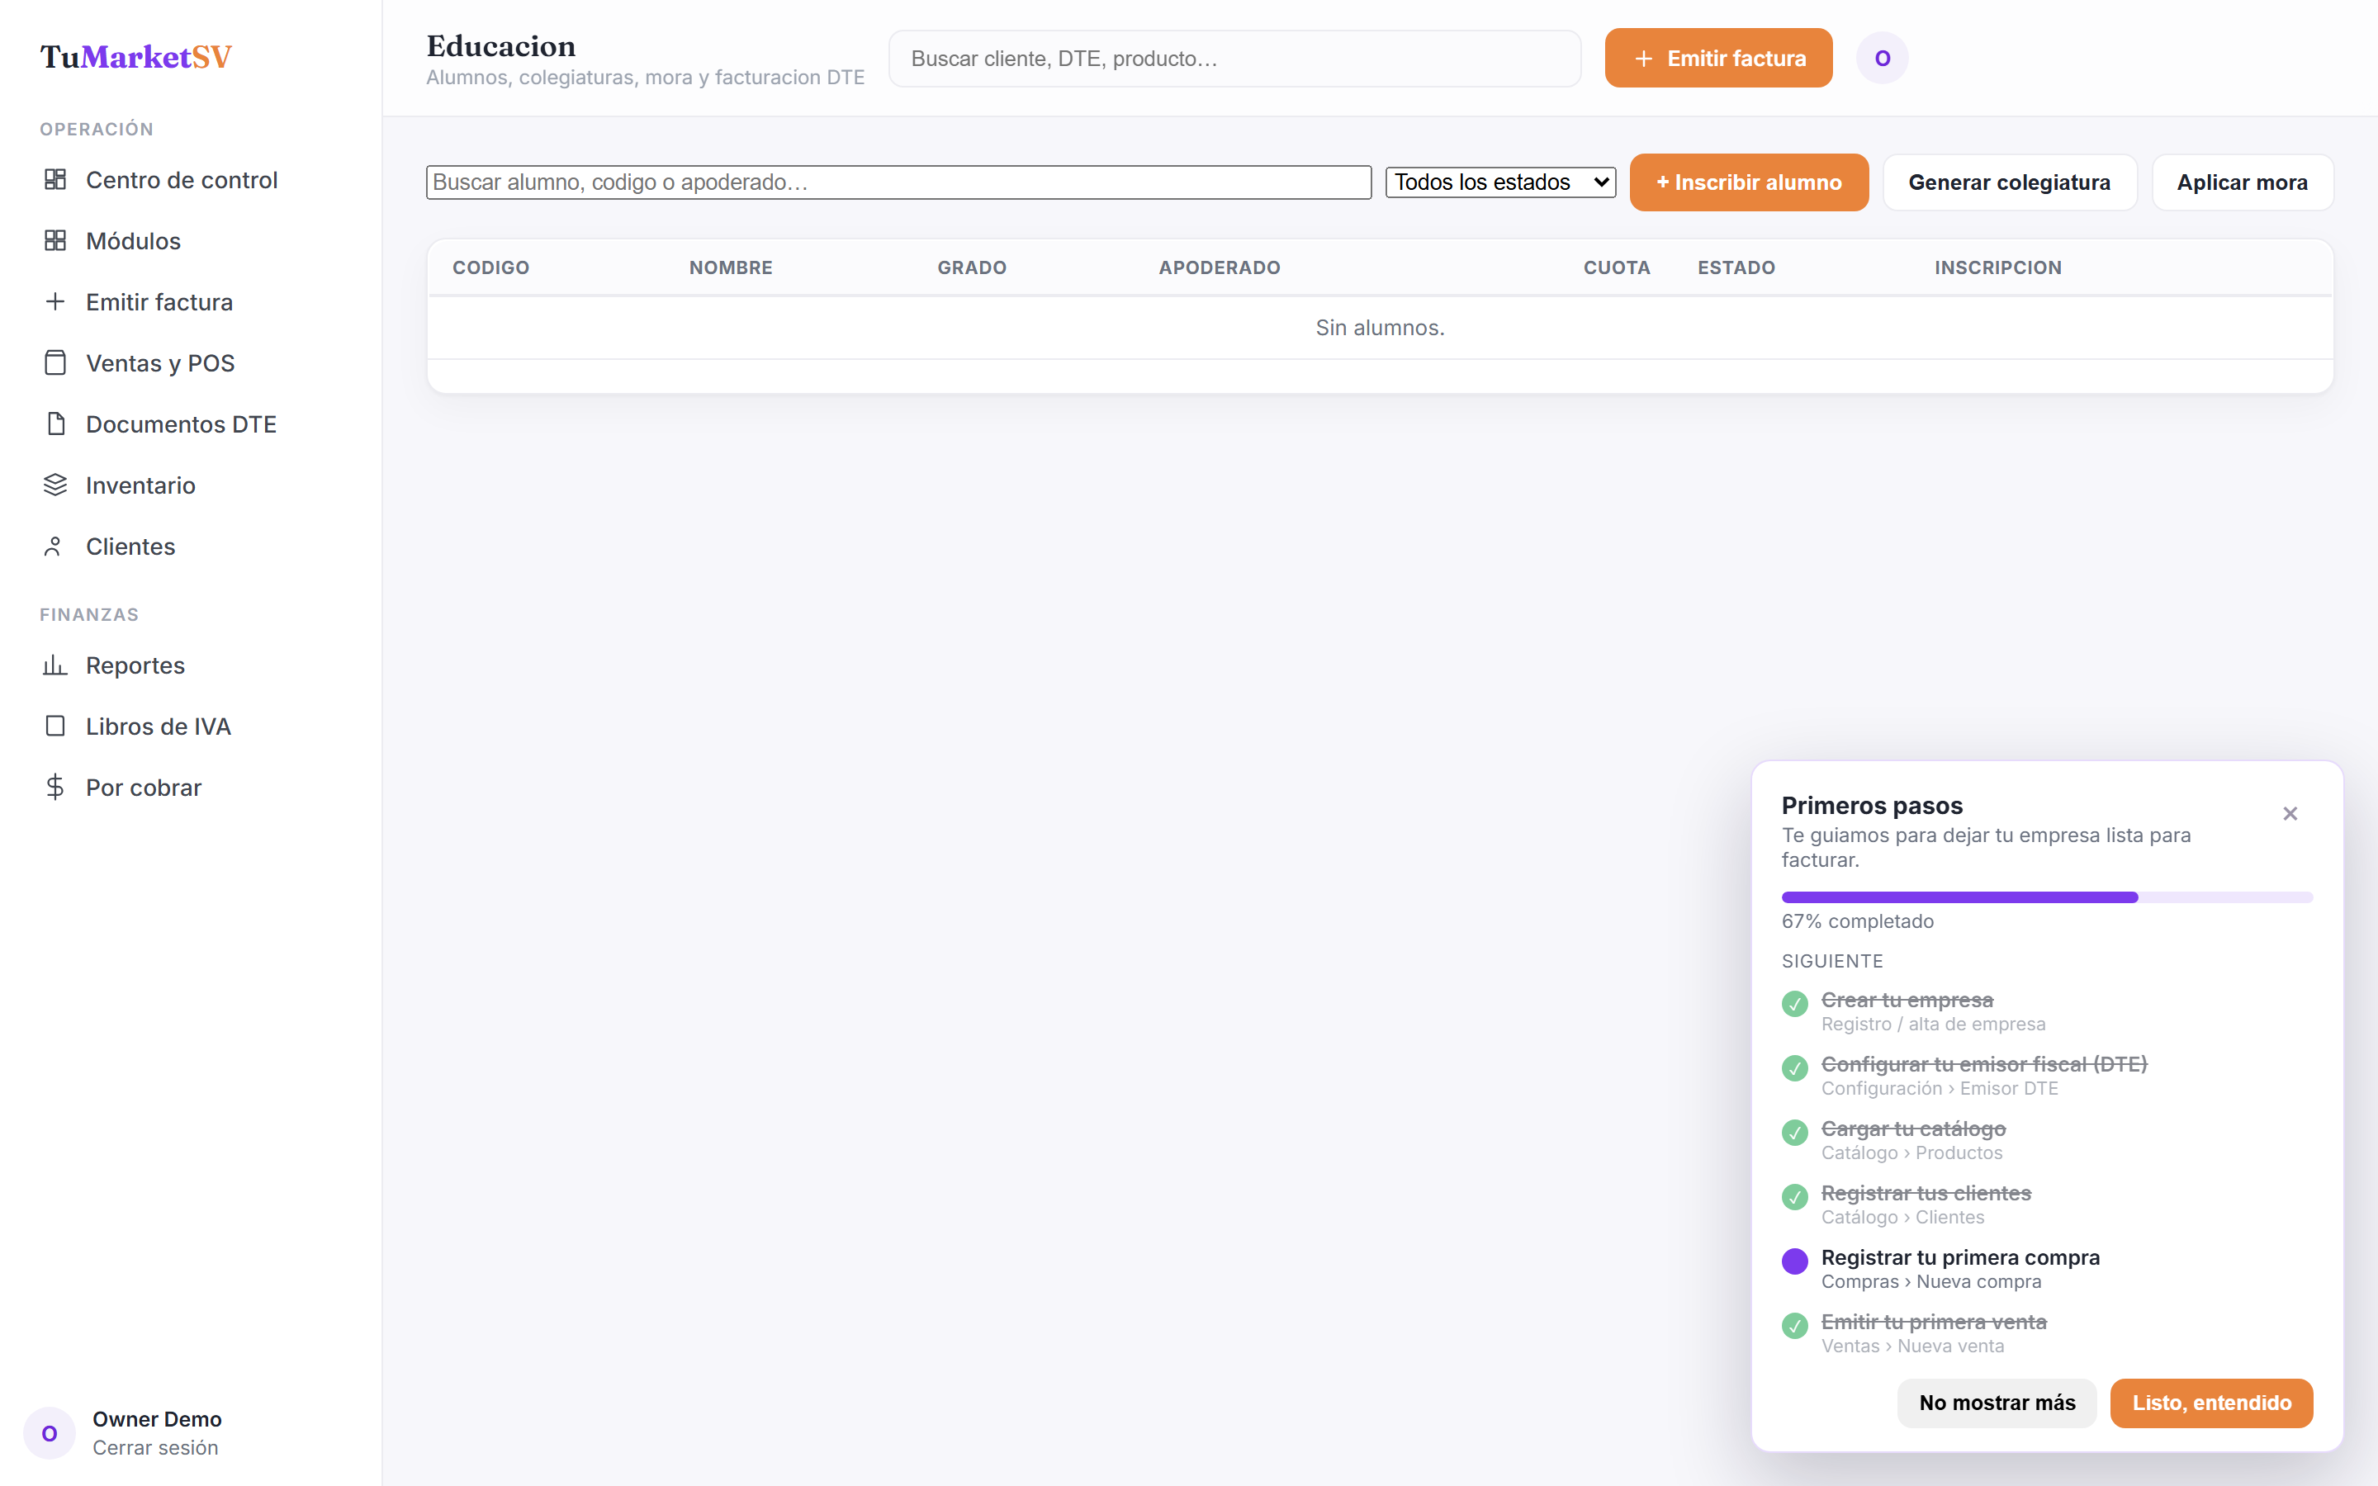Click No mostrar más button

1997,1403
